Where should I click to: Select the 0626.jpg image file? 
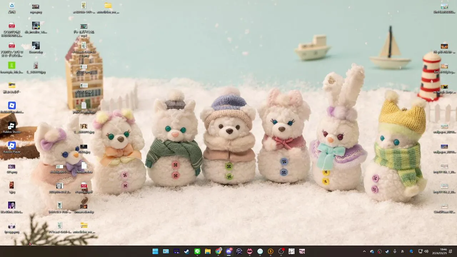pyautogui.click(x=84, y=148)
